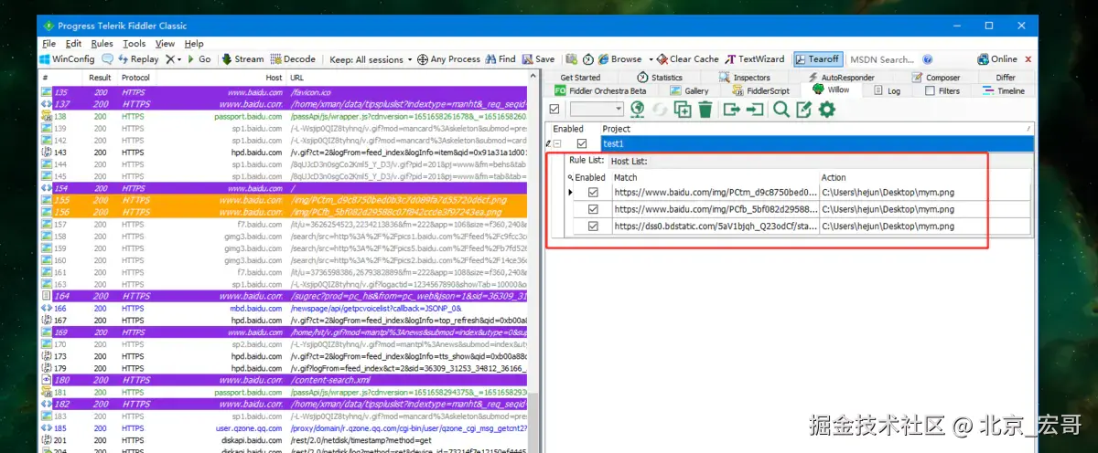
Task: Open the Help menu
Action: [194, 43]
